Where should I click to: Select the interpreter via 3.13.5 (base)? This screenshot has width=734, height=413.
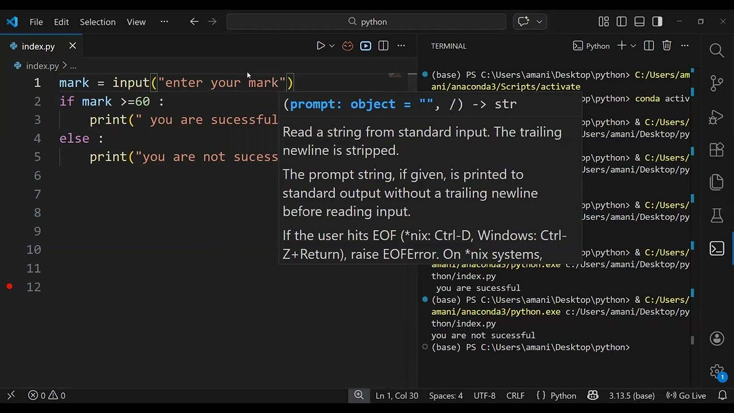click(632, 396)
